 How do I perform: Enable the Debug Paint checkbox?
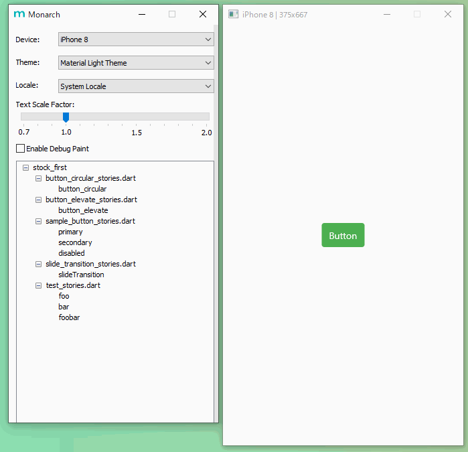[x=20, y=149]
